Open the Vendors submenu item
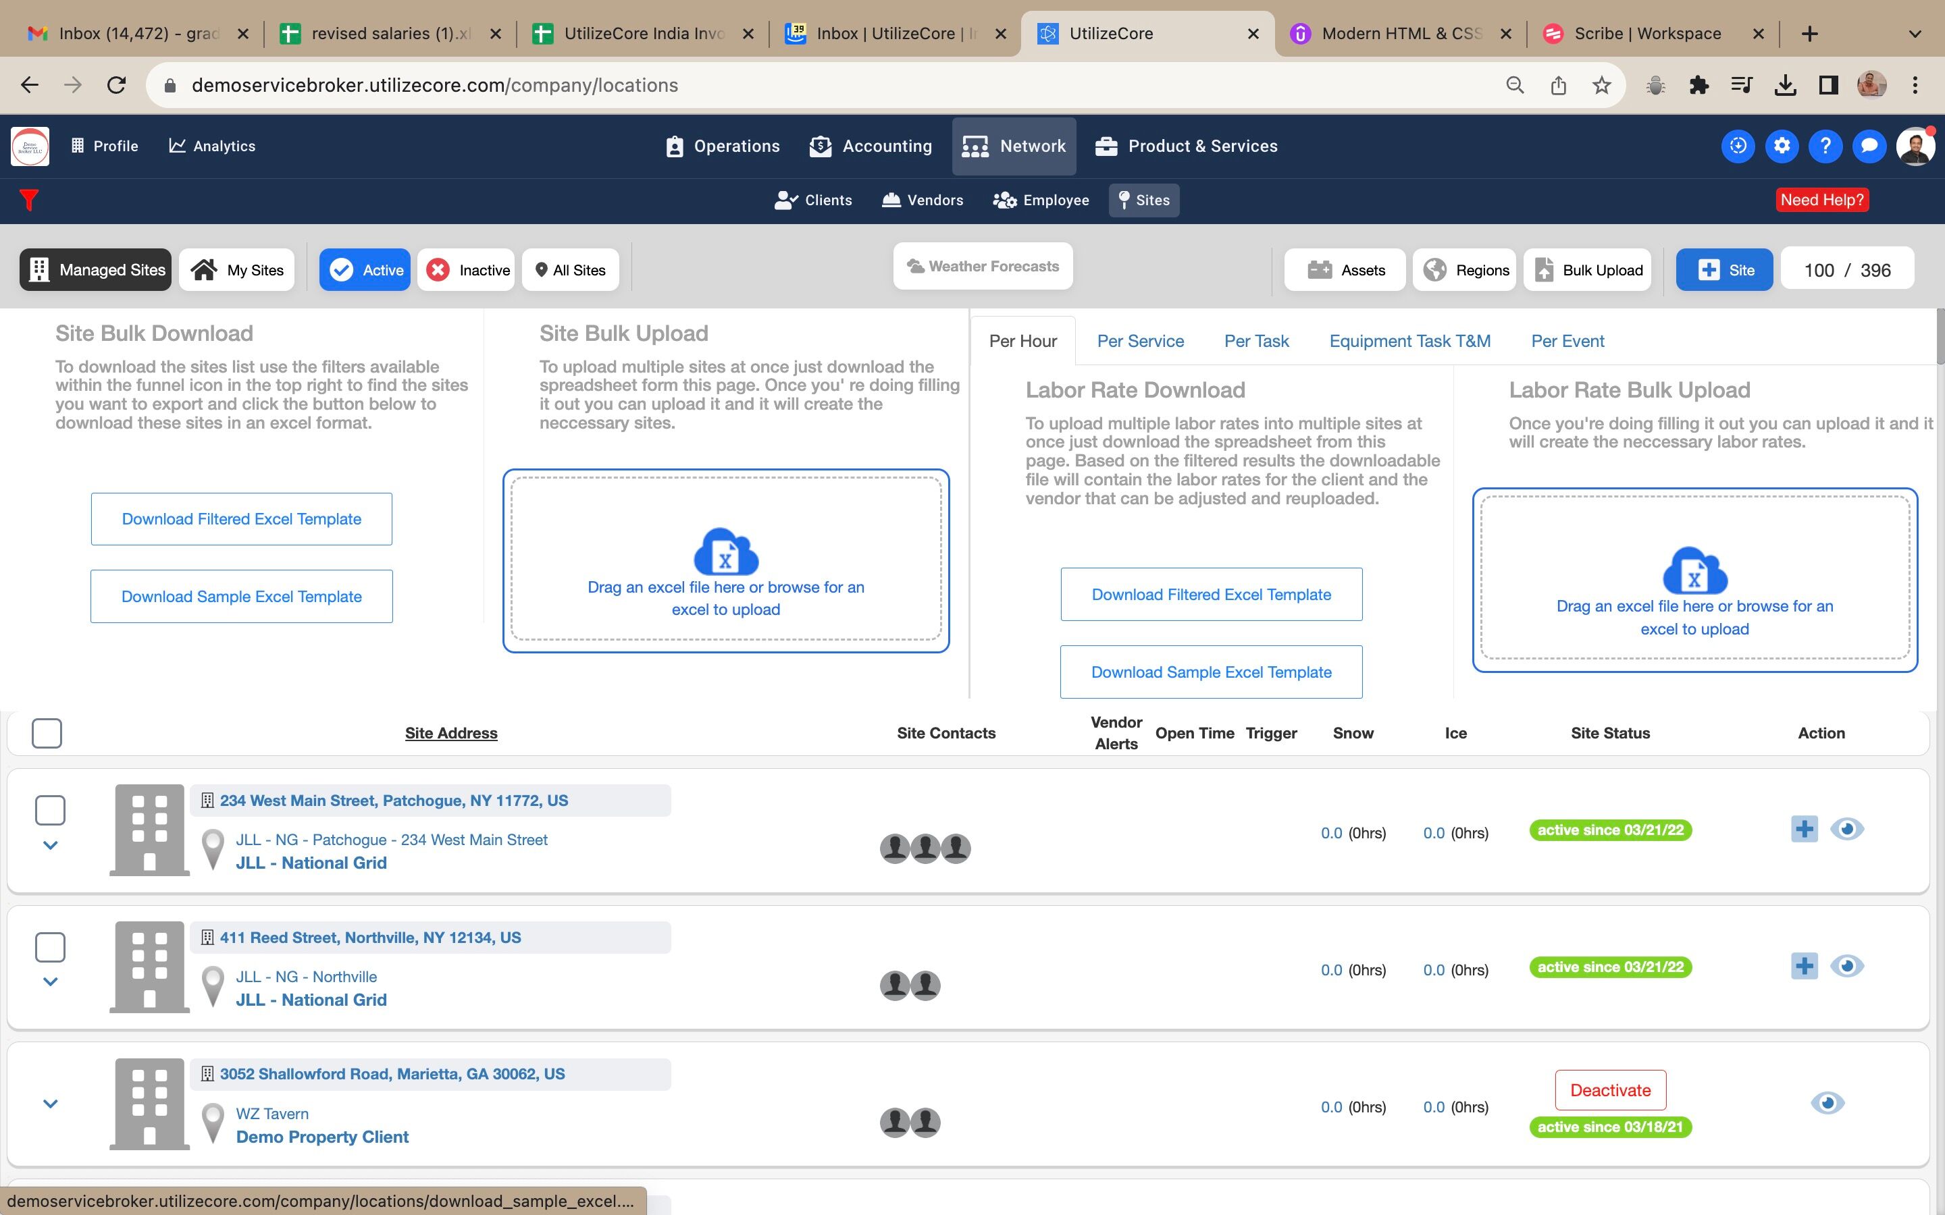The width and height of the screenshot is (1945, 1215). 922,200
